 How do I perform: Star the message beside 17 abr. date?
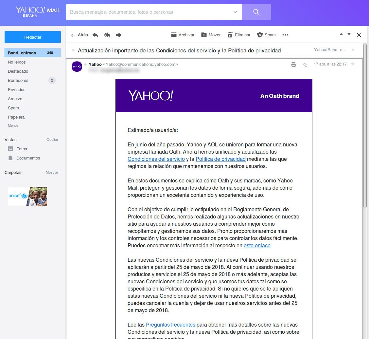point(353,64)
